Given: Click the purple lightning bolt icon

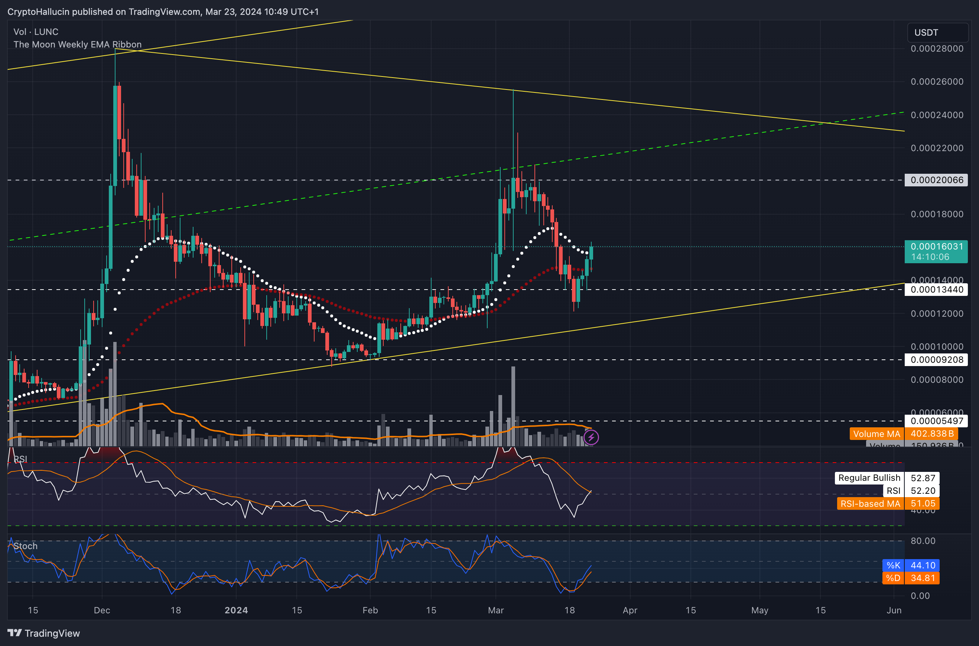Looking at the screenshot, I should [x=591, y=437].
